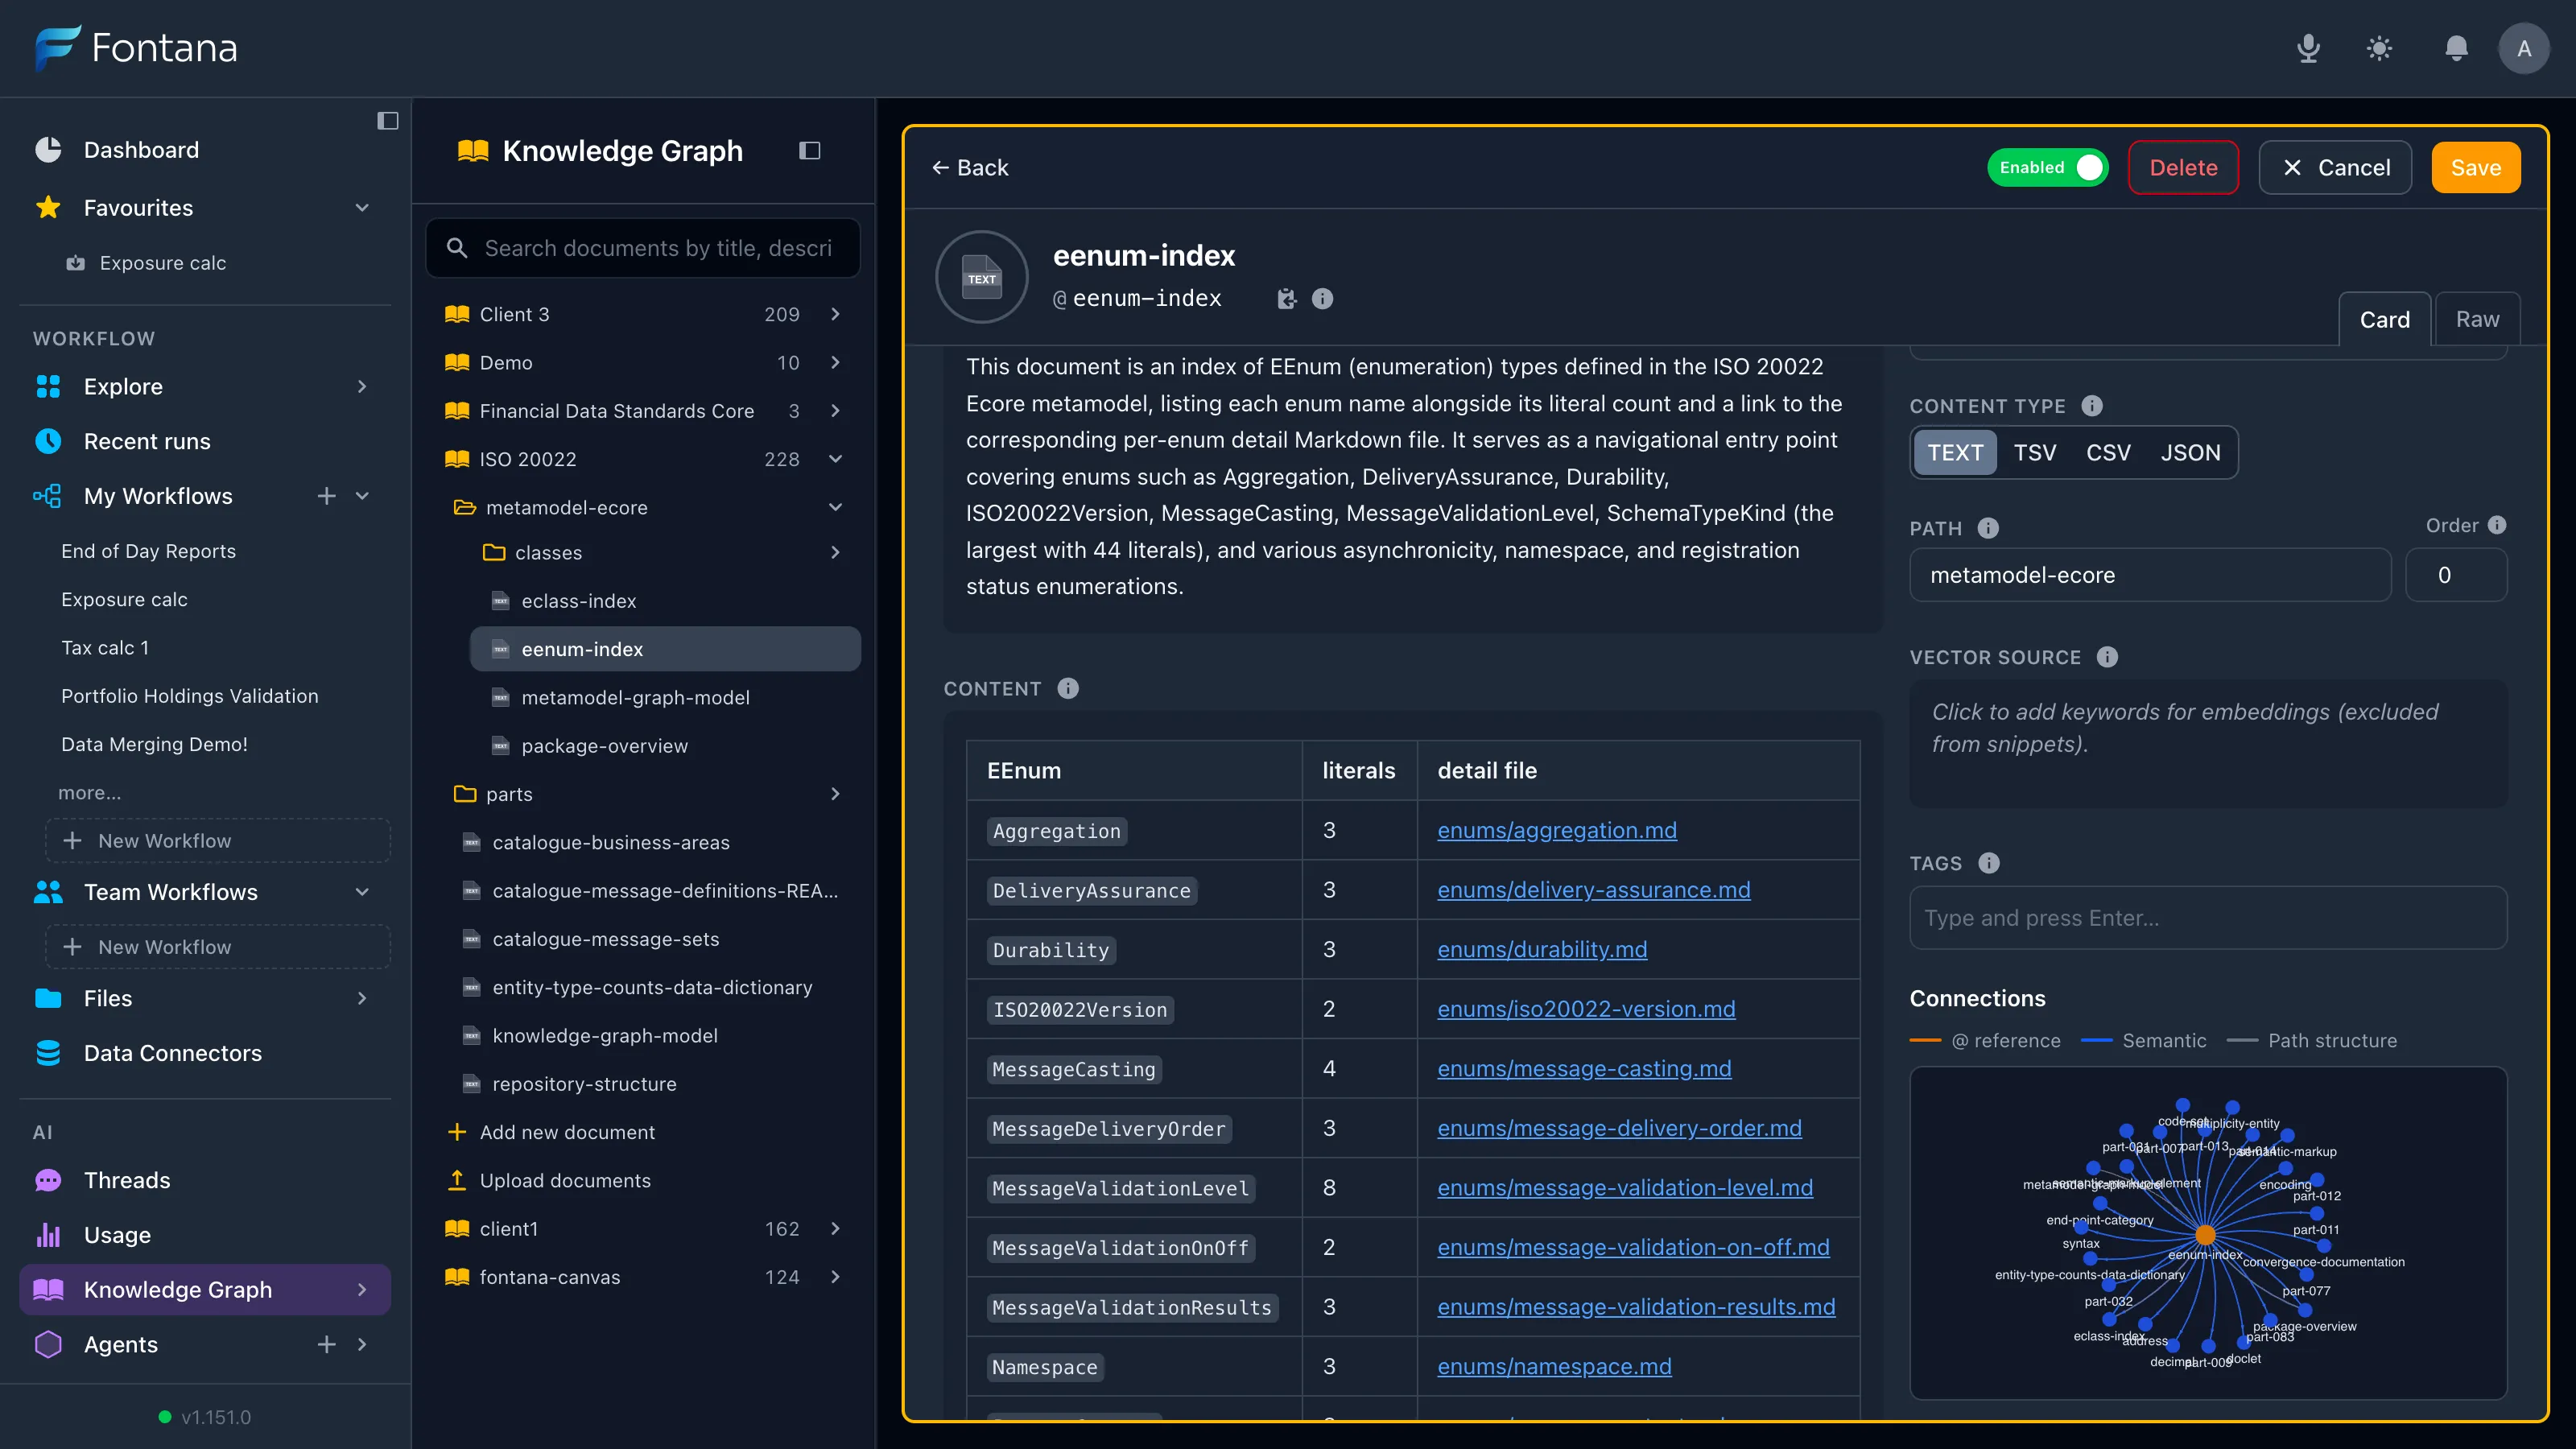2576x1449 pixels.
Task: Click the Vector Source info icon
Action: [2107, 657]
